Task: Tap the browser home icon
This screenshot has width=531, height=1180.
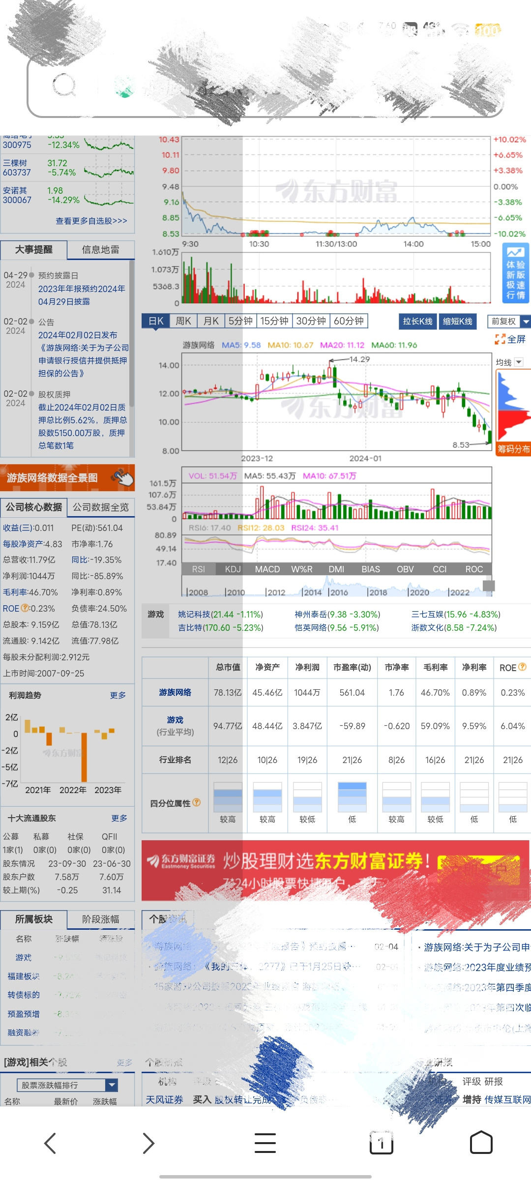Action: tap(481, 1143)
